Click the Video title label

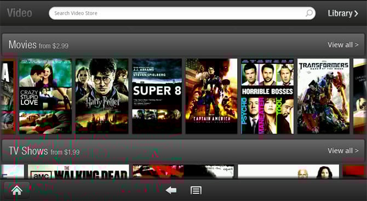point(19,13)
